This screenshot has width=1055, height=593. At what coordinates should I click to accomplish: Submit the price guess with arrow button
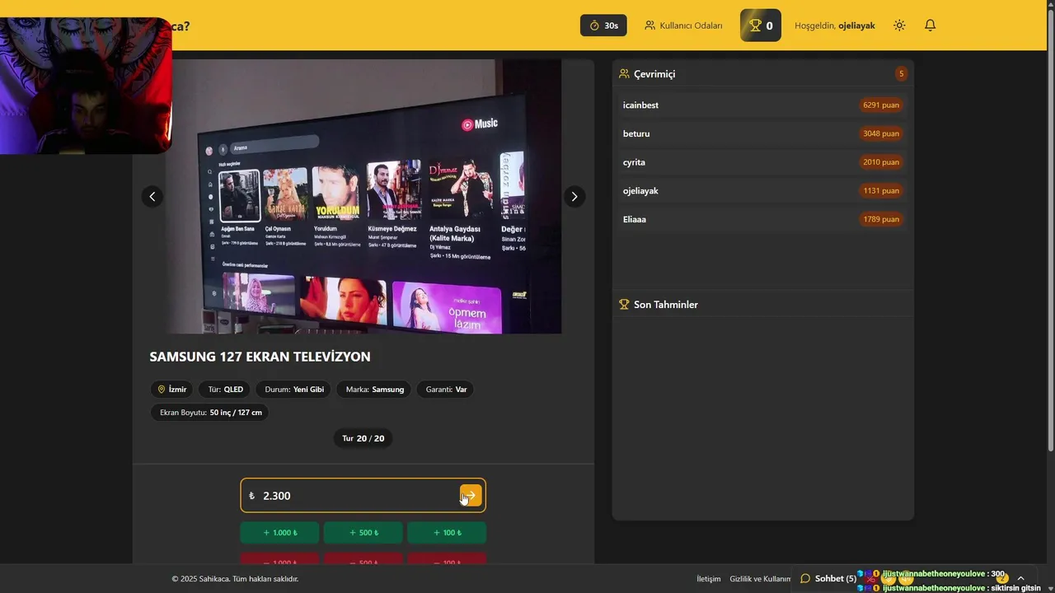tap(471, 495)
